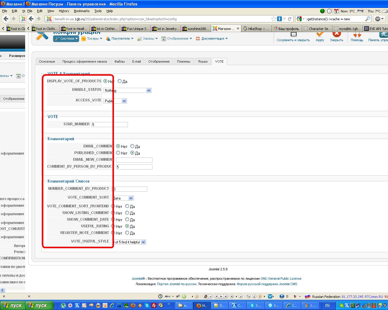Select Да for VOTE_COMMENT_SORT_FRONTEND
The height and width of the screenshot is (310, 388).
[x=127, y=206]
